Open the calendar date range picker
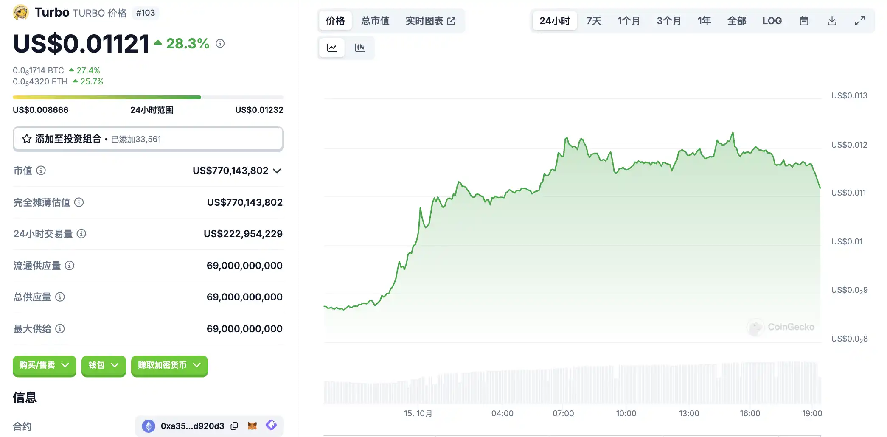The image size is (887, 437). [x=804, y=21]
